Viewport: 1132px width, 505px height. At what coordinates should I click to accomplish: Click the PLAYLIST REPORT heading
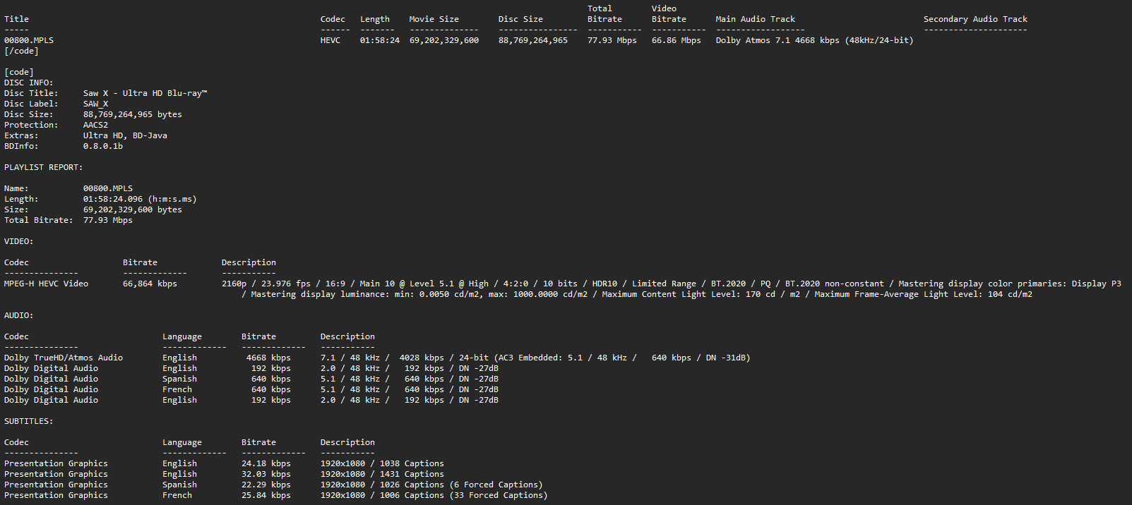click(43, 167)
